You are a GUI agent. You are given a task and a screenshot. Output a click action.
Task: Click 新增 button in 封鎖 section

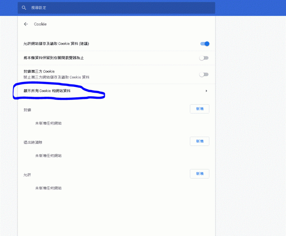pyautogui.click(x=199, y=109)
